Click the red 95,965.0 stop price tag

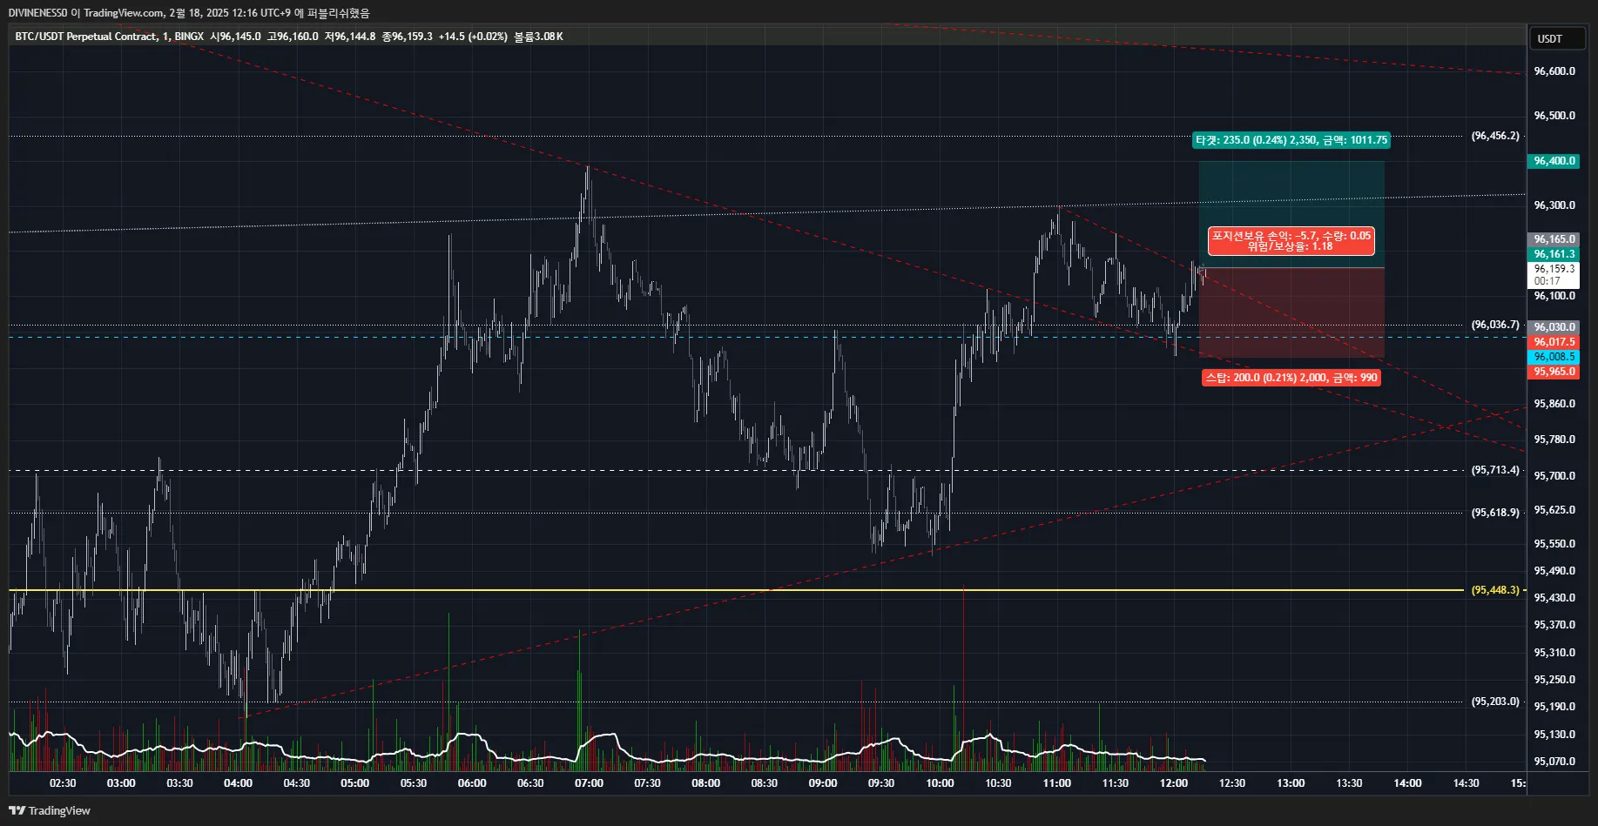click(1554, 372)
